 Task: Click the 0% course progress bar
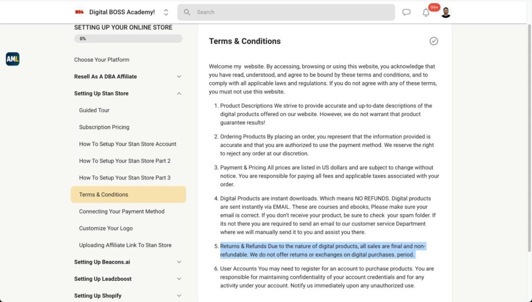pyautogui.click(x=128, y=38)
